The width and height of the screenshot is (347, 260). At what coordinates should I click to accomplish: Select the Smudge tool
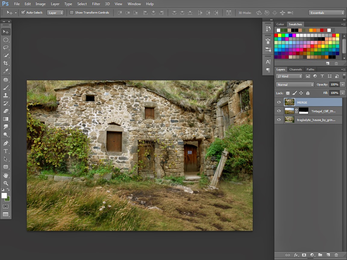pos(6,127)
